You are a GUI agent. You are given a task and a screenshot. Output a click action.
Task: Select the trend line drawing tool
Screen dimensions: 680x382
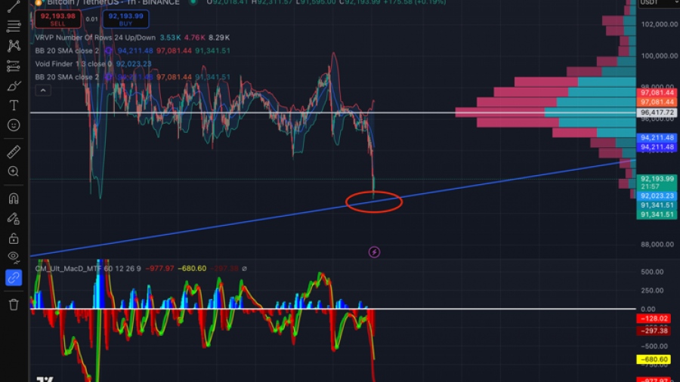click(x=14, y=6)
